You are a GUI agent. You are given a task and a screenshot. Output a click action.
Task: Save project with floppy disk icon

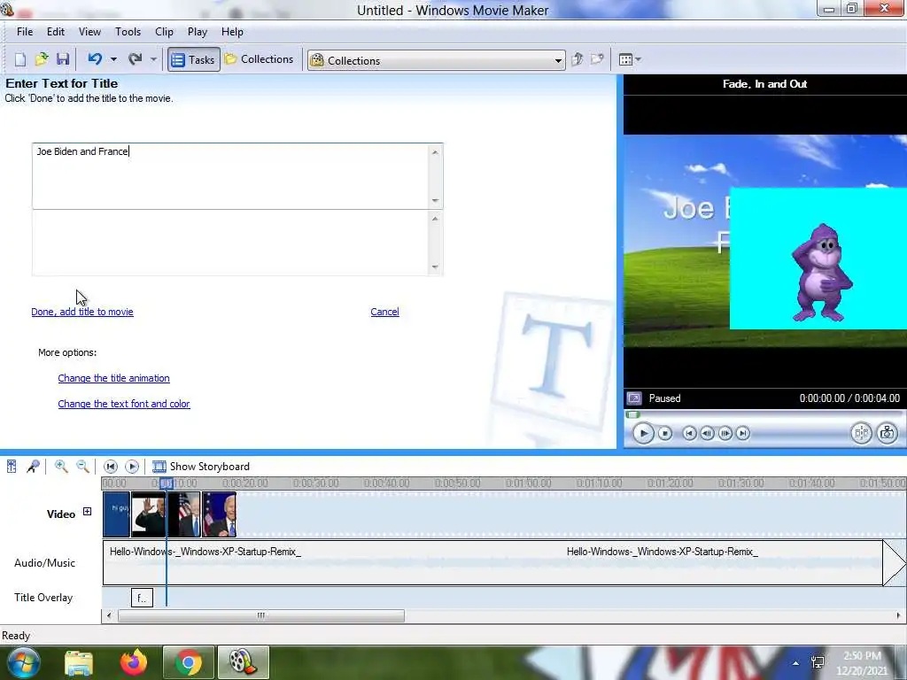pyautogui.click(x=63, y=59)
